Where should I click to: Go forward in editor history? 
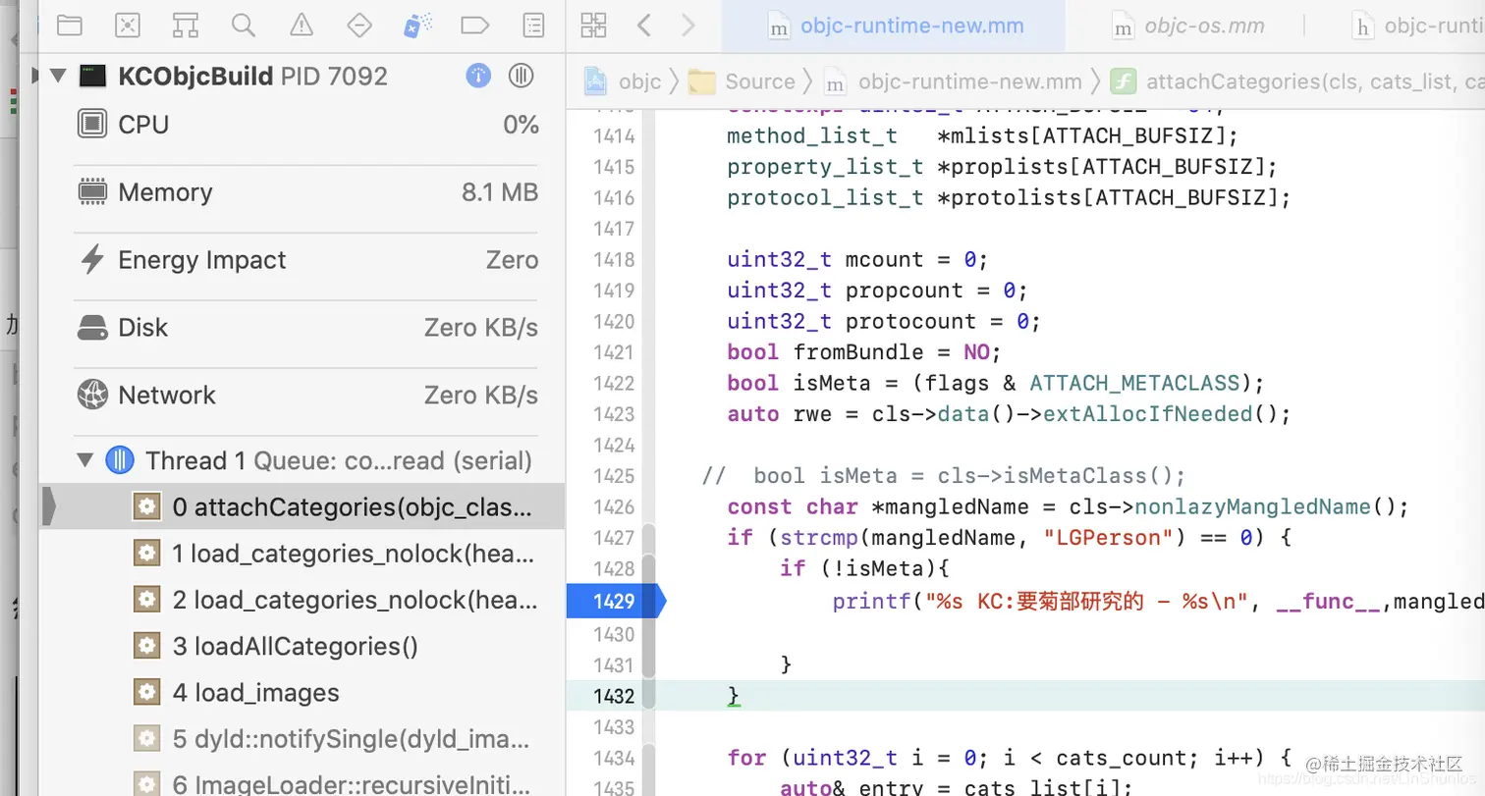pyautogui.click(x=688, y=26)
